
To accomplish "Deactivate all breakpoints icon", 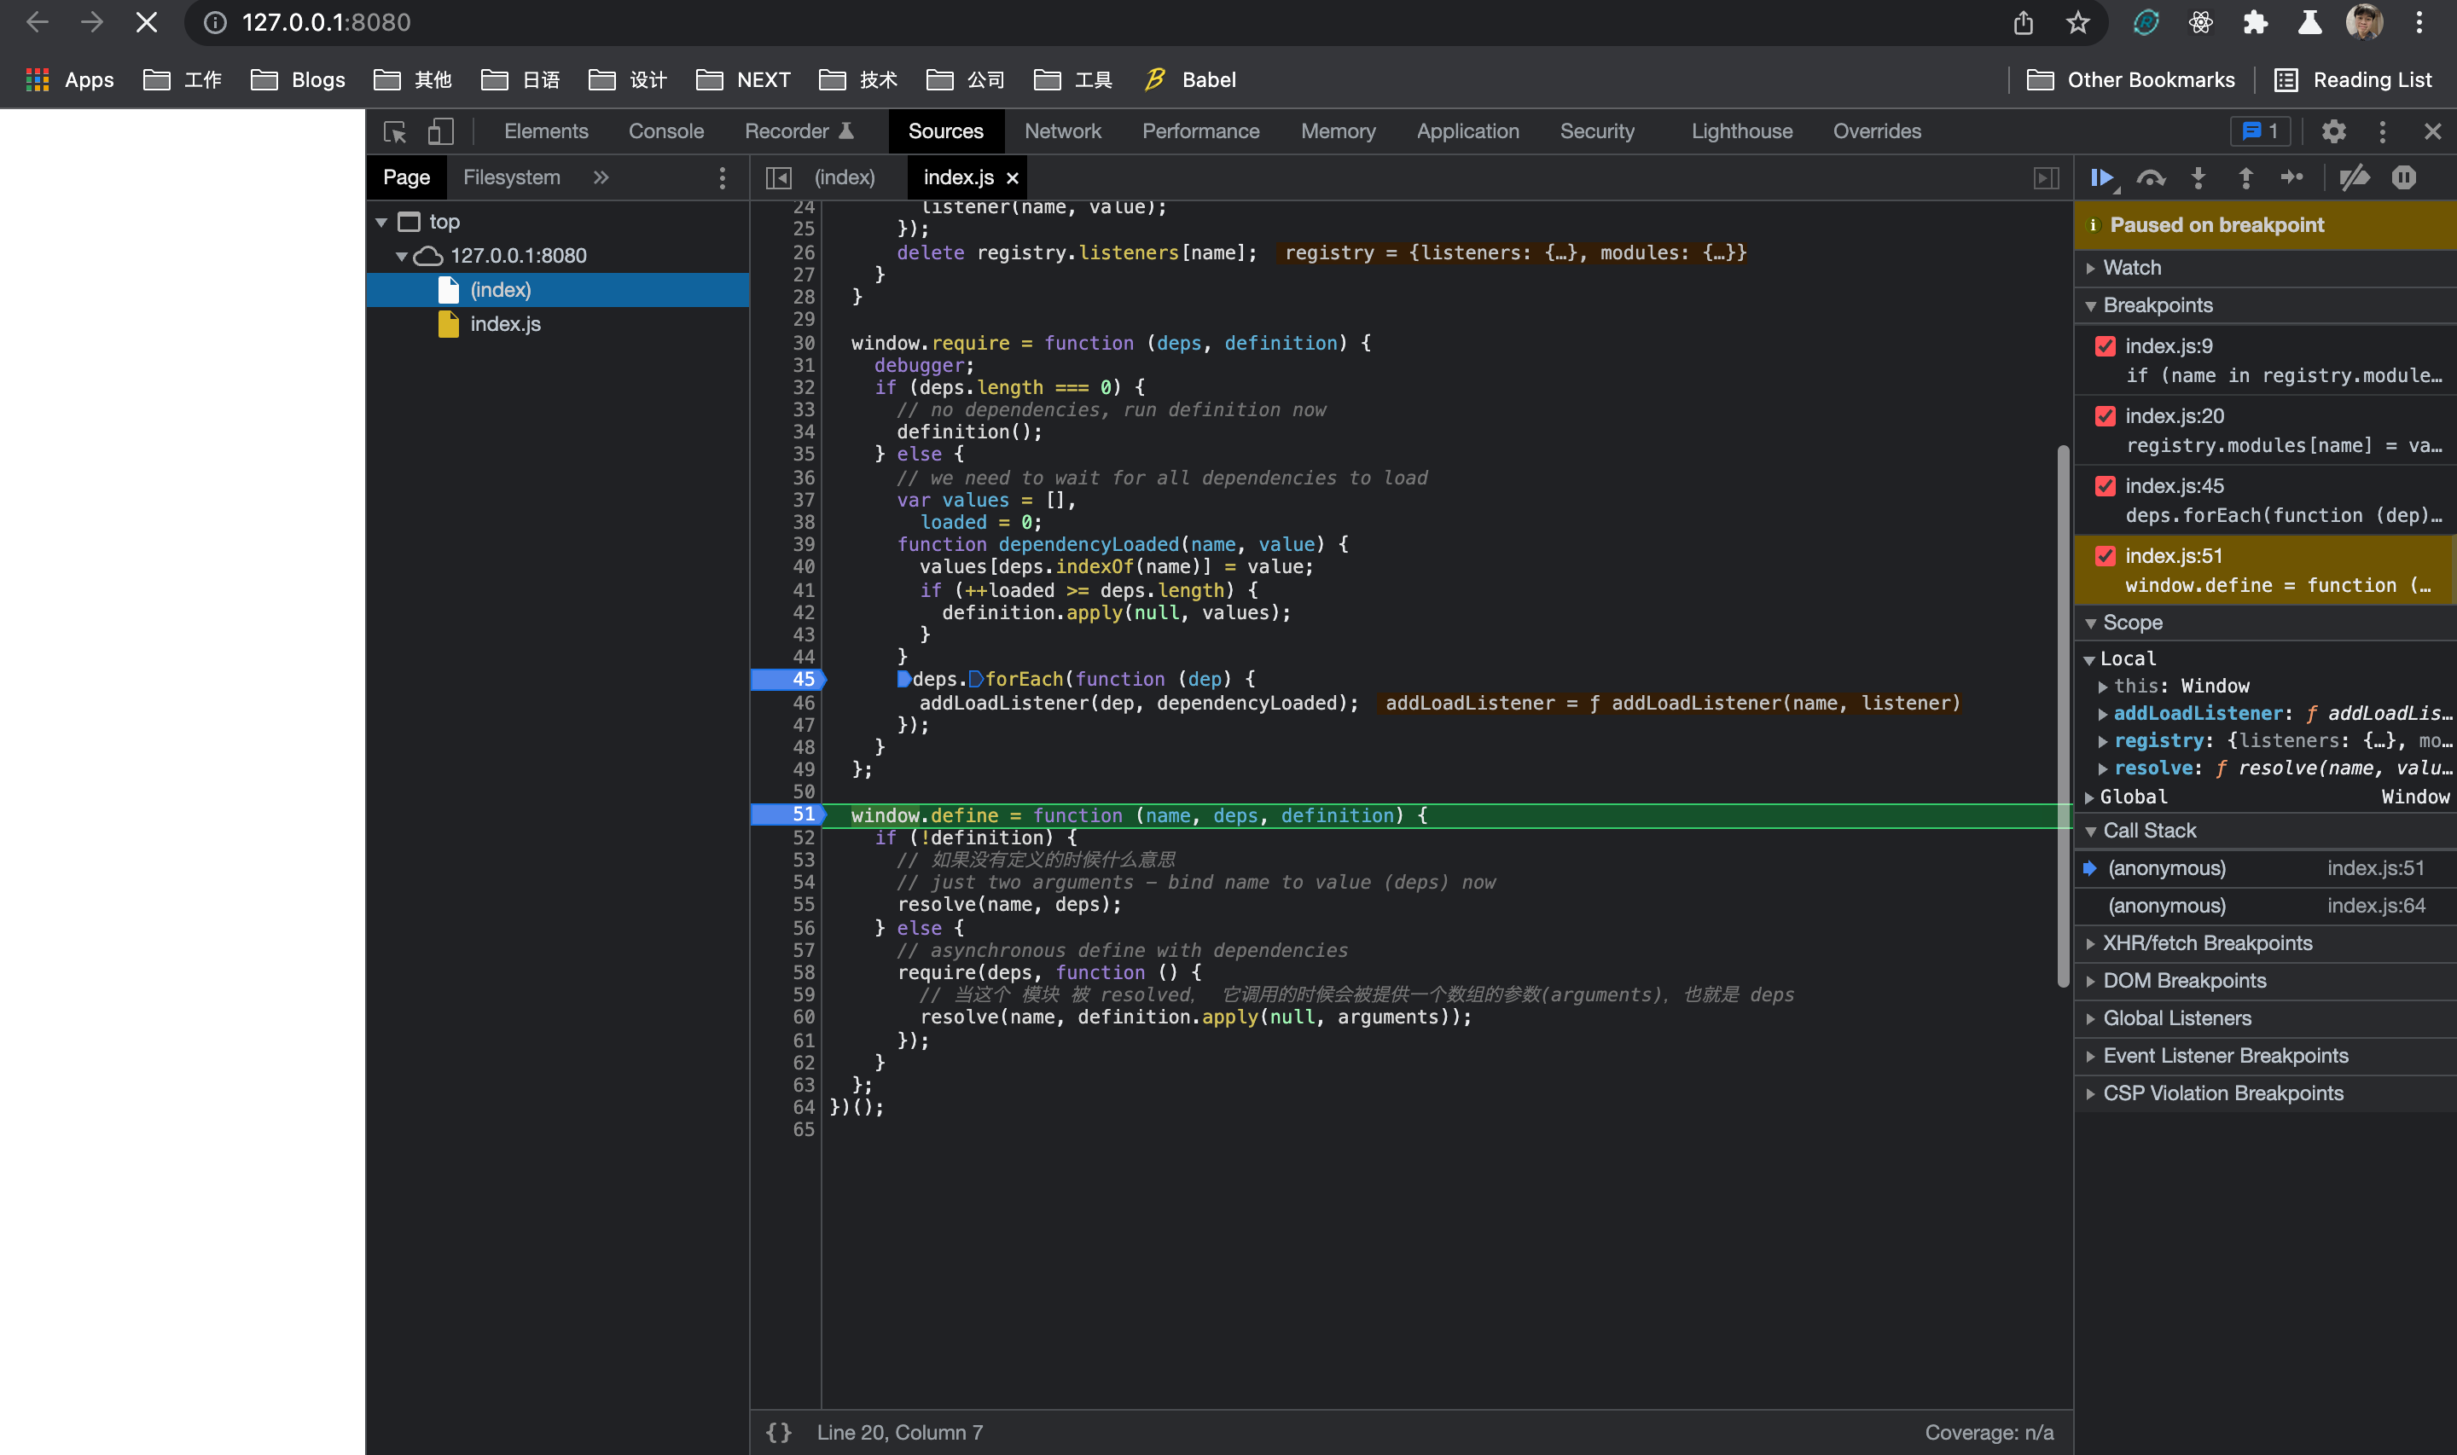I will pyautogui.click(x=2354, y=177).
